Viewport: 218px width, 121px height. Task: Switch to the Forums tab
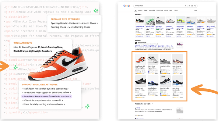(166, 10)
